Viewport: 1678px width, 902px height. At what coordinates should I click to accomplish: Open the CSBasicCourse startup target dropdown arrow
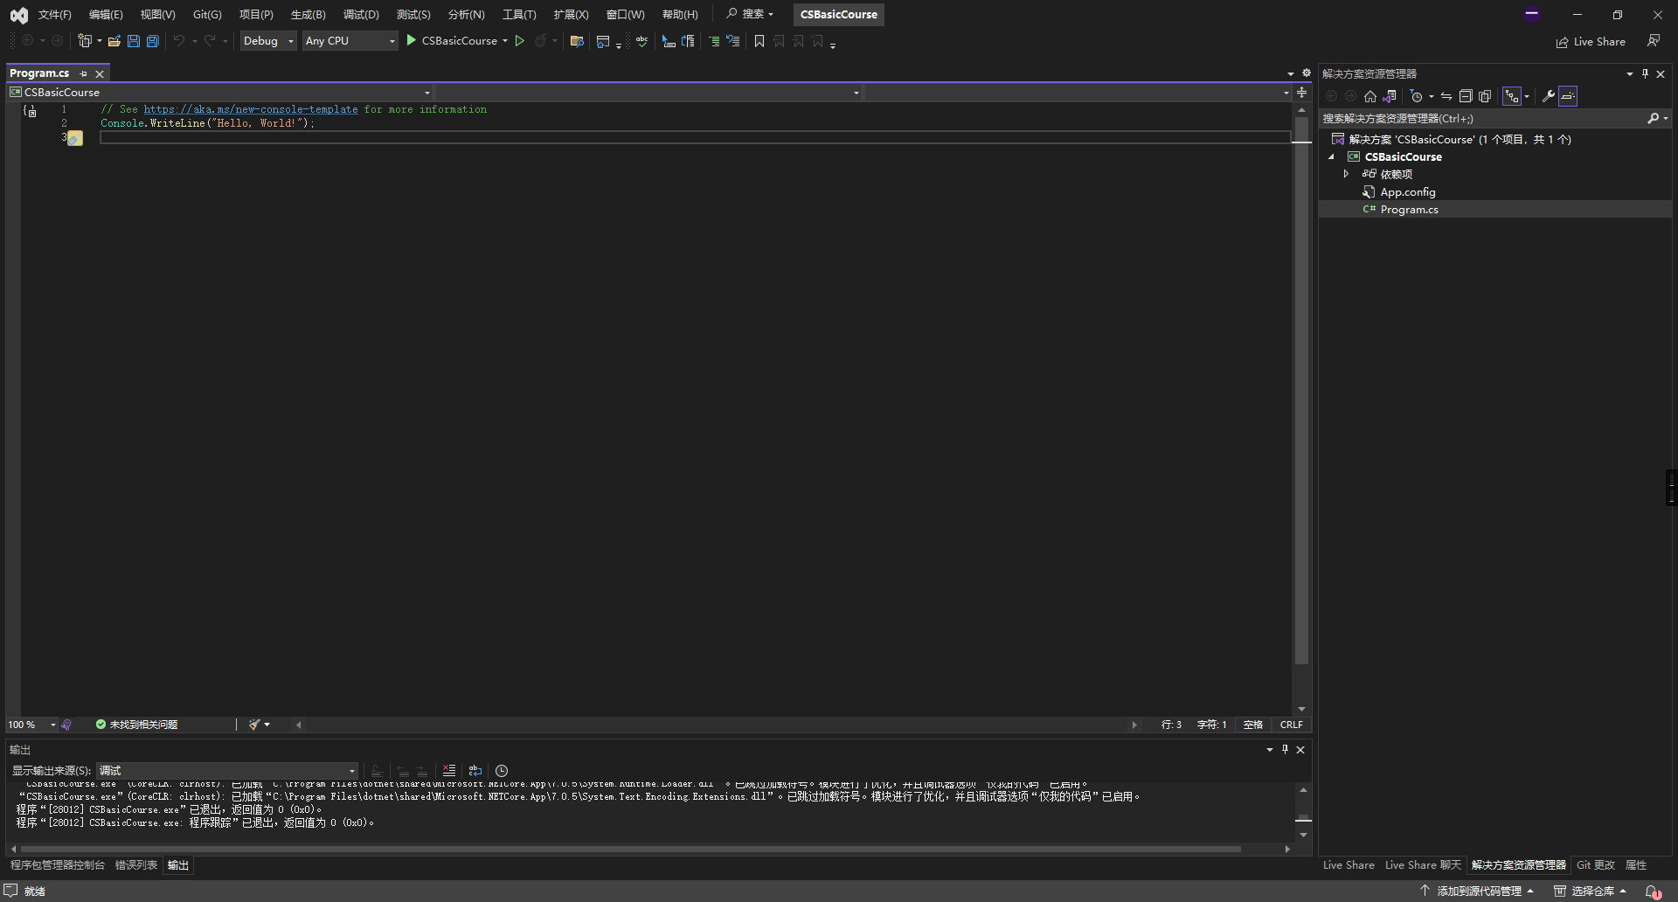pos(505,41)
